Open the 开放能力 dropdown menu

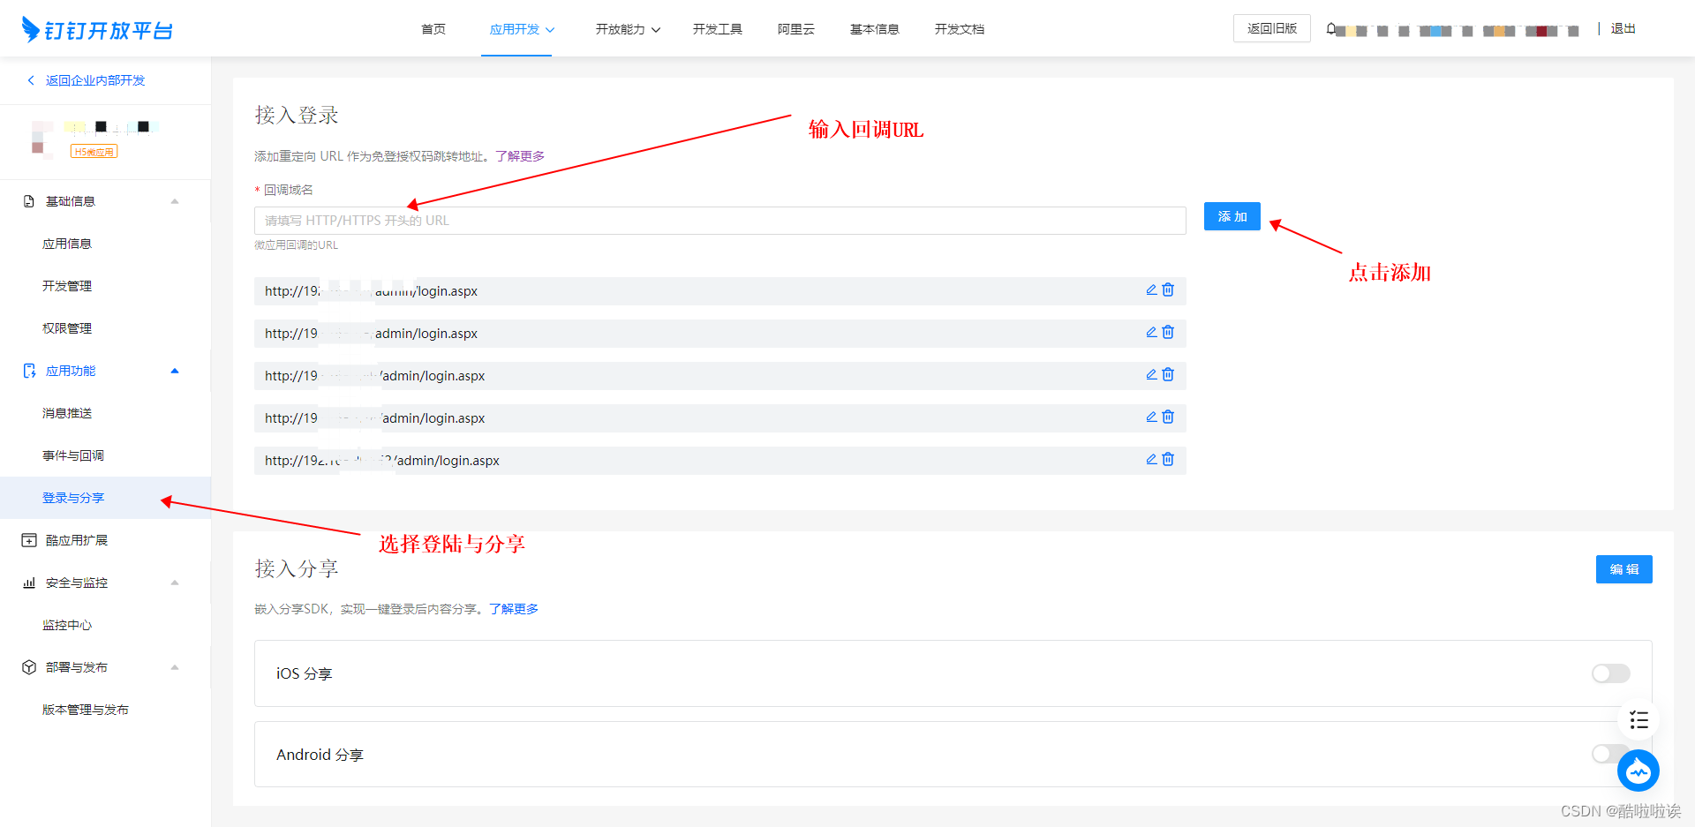[x=628, y=29]
